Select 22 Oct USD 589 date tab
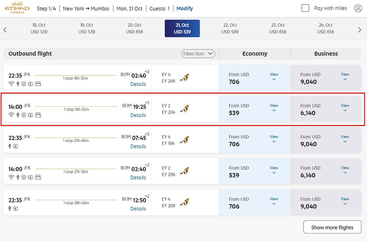The height and width of the screenshot is (241, 367). coord(230,28)
